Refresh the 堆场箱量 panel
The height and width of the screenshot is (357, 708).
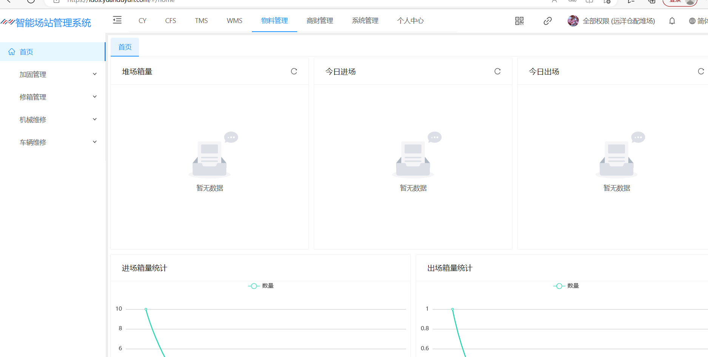click(294, 71)
